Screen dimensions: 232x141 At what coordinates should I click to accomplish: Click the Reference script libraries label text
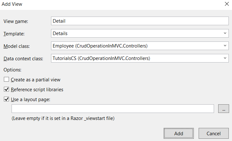(37, 90)
